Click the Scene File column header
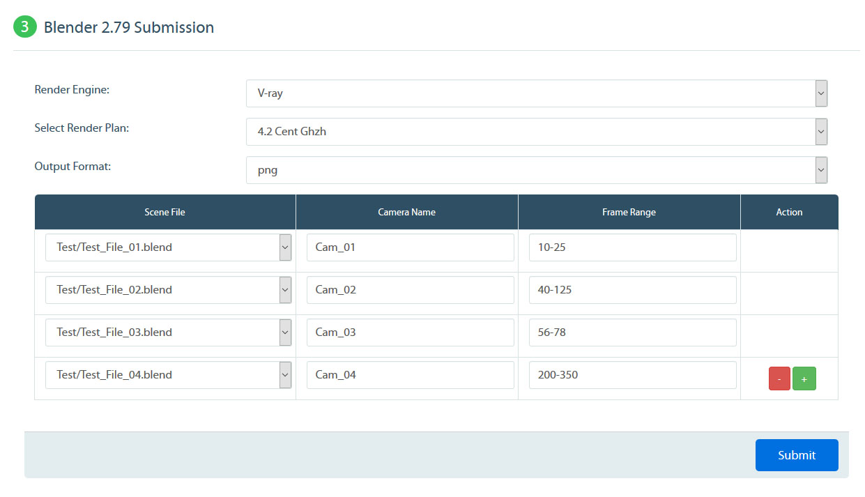This screenshot has height=497, width=865. click(165, 212)
